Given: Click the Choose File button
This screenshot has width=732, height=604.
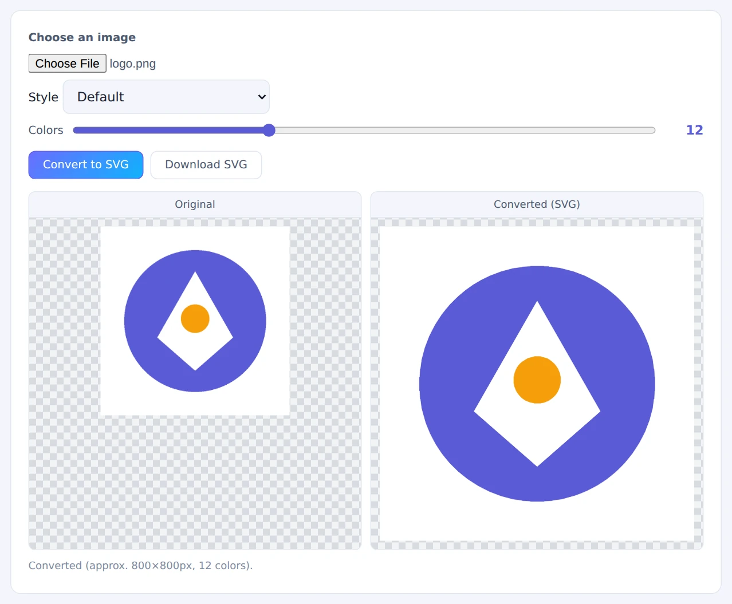Looking at the screenshot, I should tap(67, 64).
